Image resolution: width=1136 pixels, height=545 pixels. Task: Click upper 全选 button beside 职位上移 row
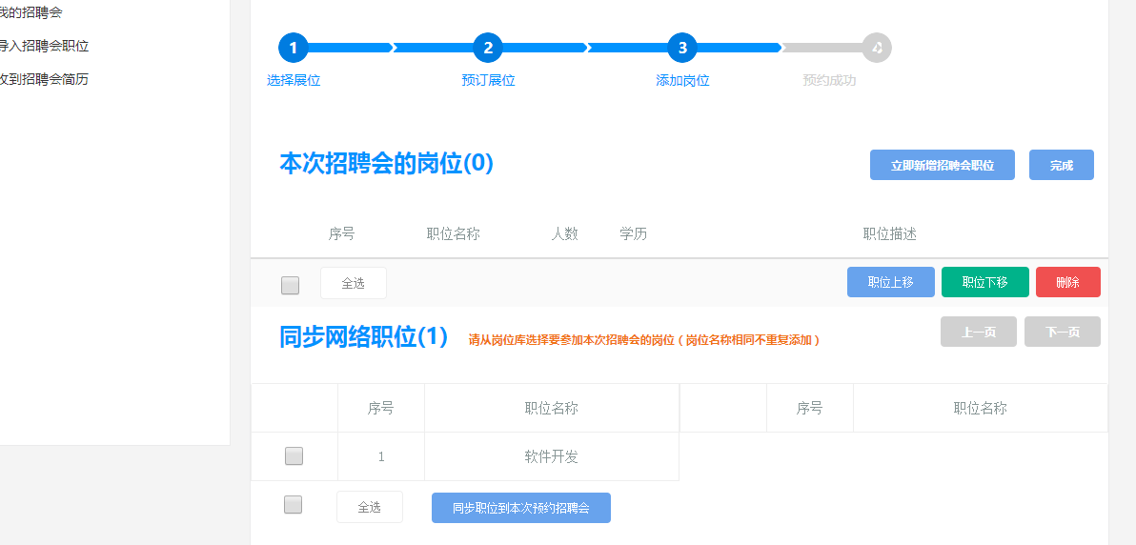pos(354,283)
